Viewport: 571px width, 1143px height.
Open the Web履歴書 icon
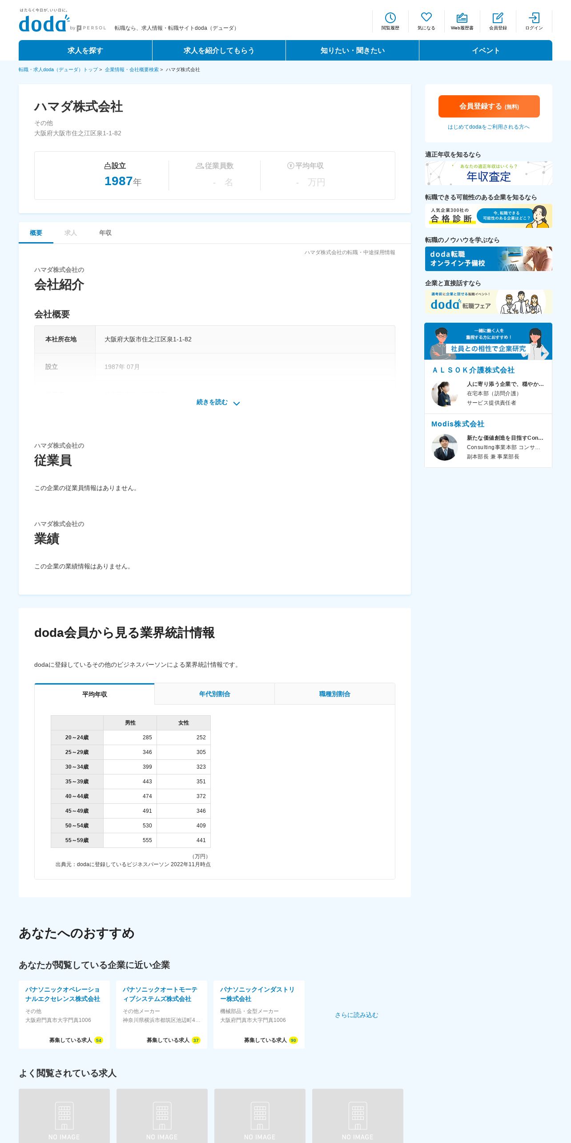(462, 18)
